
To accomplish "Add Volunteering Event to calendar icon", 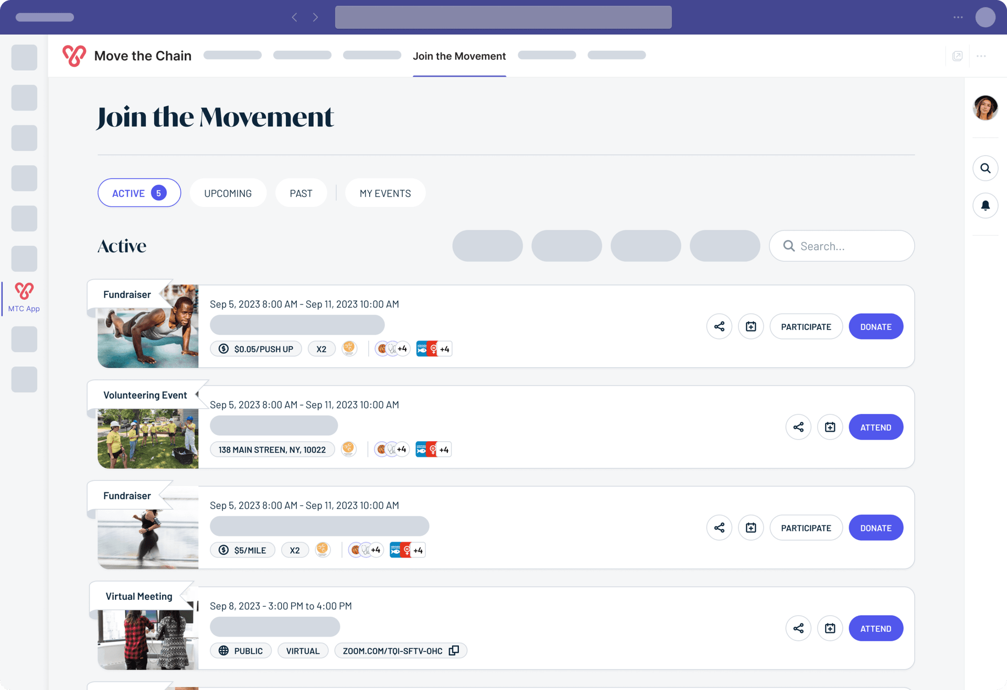I will pos(830,427).
